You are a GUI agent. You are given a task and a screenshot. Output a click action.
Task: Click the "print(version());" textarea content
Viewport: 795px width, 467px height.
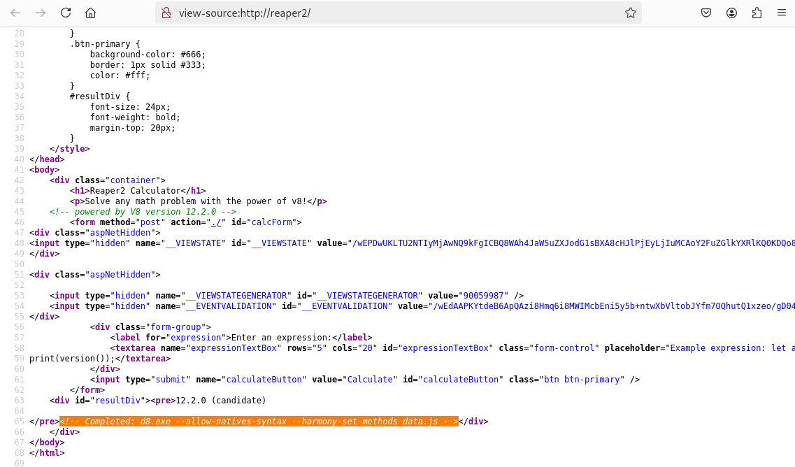[x=72, y=359]
